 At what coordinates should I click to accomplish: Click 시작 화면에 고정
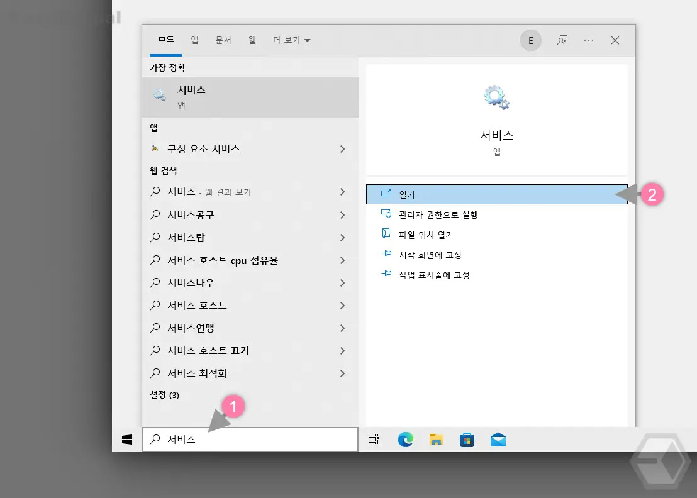click(x=496, y=255)
